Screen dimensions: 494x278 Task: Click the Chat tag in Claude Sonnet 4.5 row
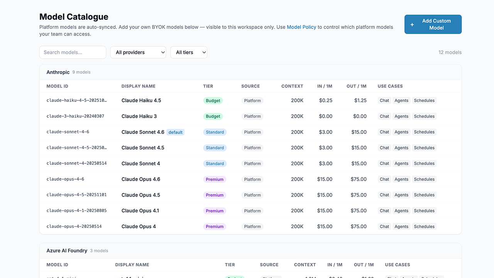[384, 148]
